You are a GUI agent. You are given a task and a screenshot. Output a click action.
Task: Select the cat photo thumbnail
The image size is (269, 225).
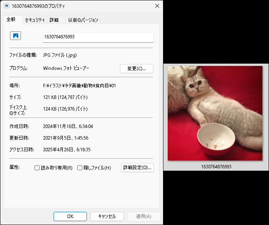click(215, 113)
